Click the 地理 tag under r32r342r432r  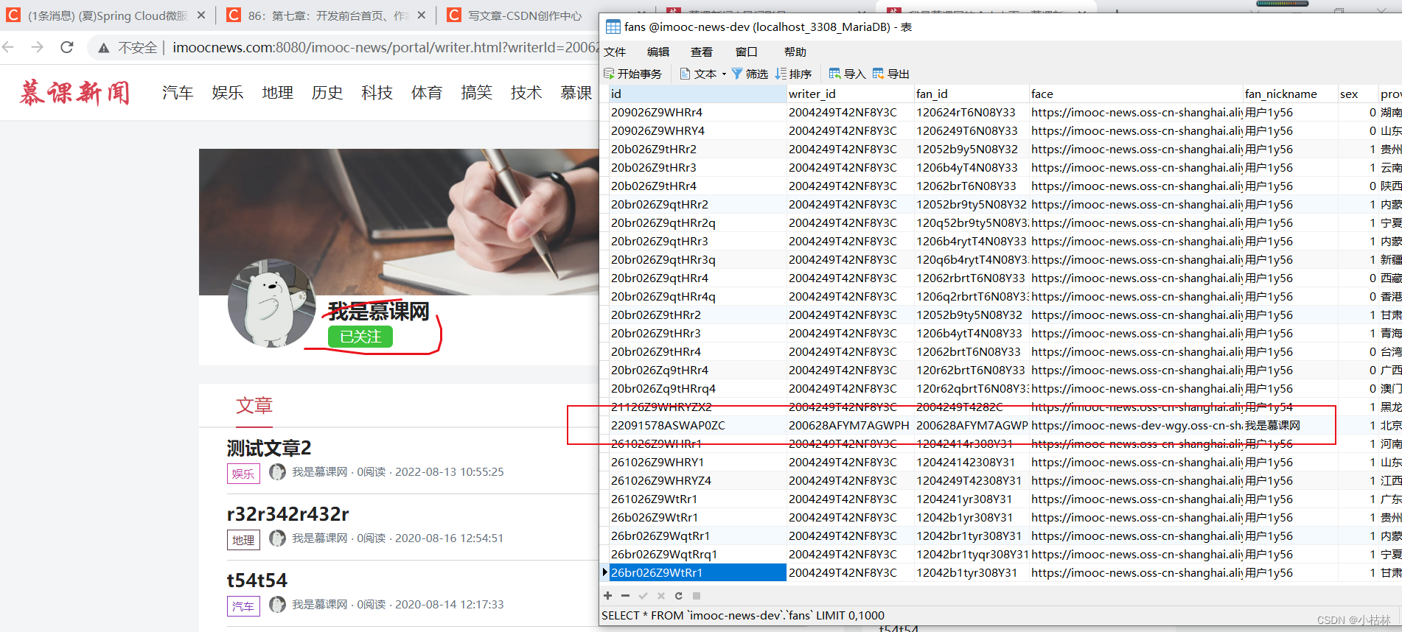pyautogui.click(x=243, y=540)
